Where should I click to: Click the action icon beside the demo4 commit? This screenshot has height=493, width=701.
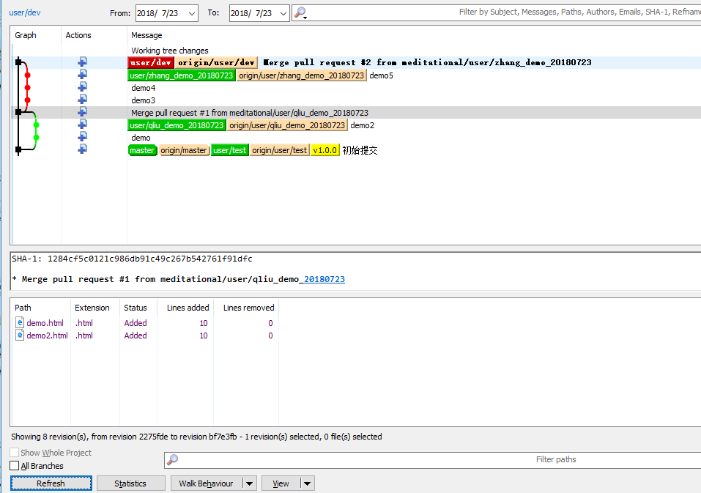(82, 87)
